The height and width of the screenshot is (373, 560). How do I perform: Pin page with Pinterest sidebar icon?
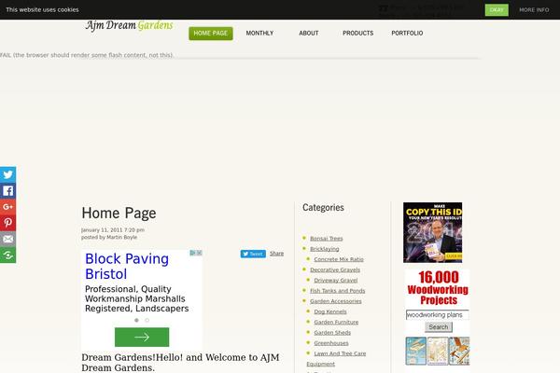pos(7,223)
